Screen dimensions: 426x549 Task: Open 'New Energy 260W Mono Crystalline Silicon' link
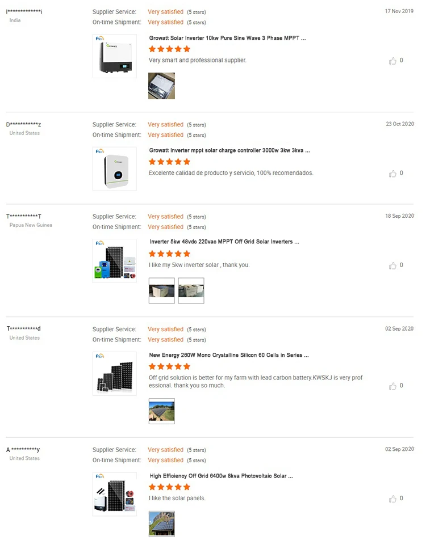pos(229,355)
